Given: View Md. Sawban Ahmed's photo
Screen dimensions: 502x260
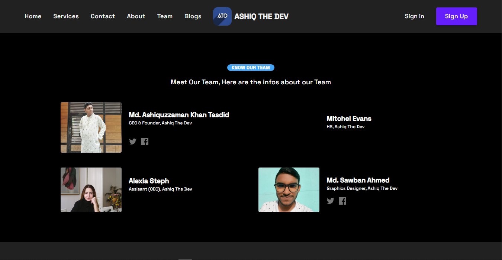Looking at the screenshot, I should click(x=289, y=190).
